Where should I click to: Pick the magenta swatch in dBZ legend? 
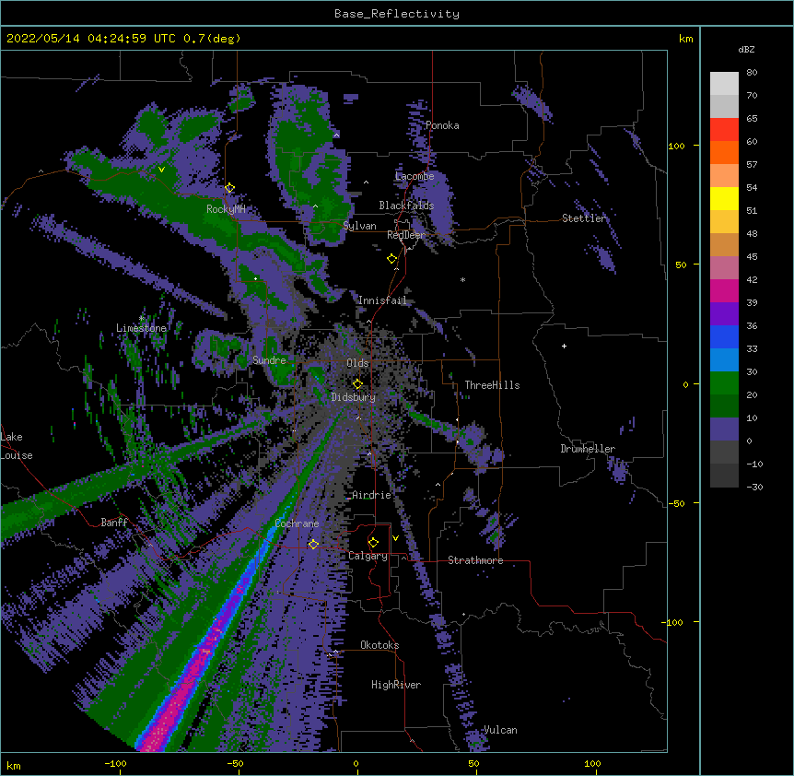(x=724, y=290)
